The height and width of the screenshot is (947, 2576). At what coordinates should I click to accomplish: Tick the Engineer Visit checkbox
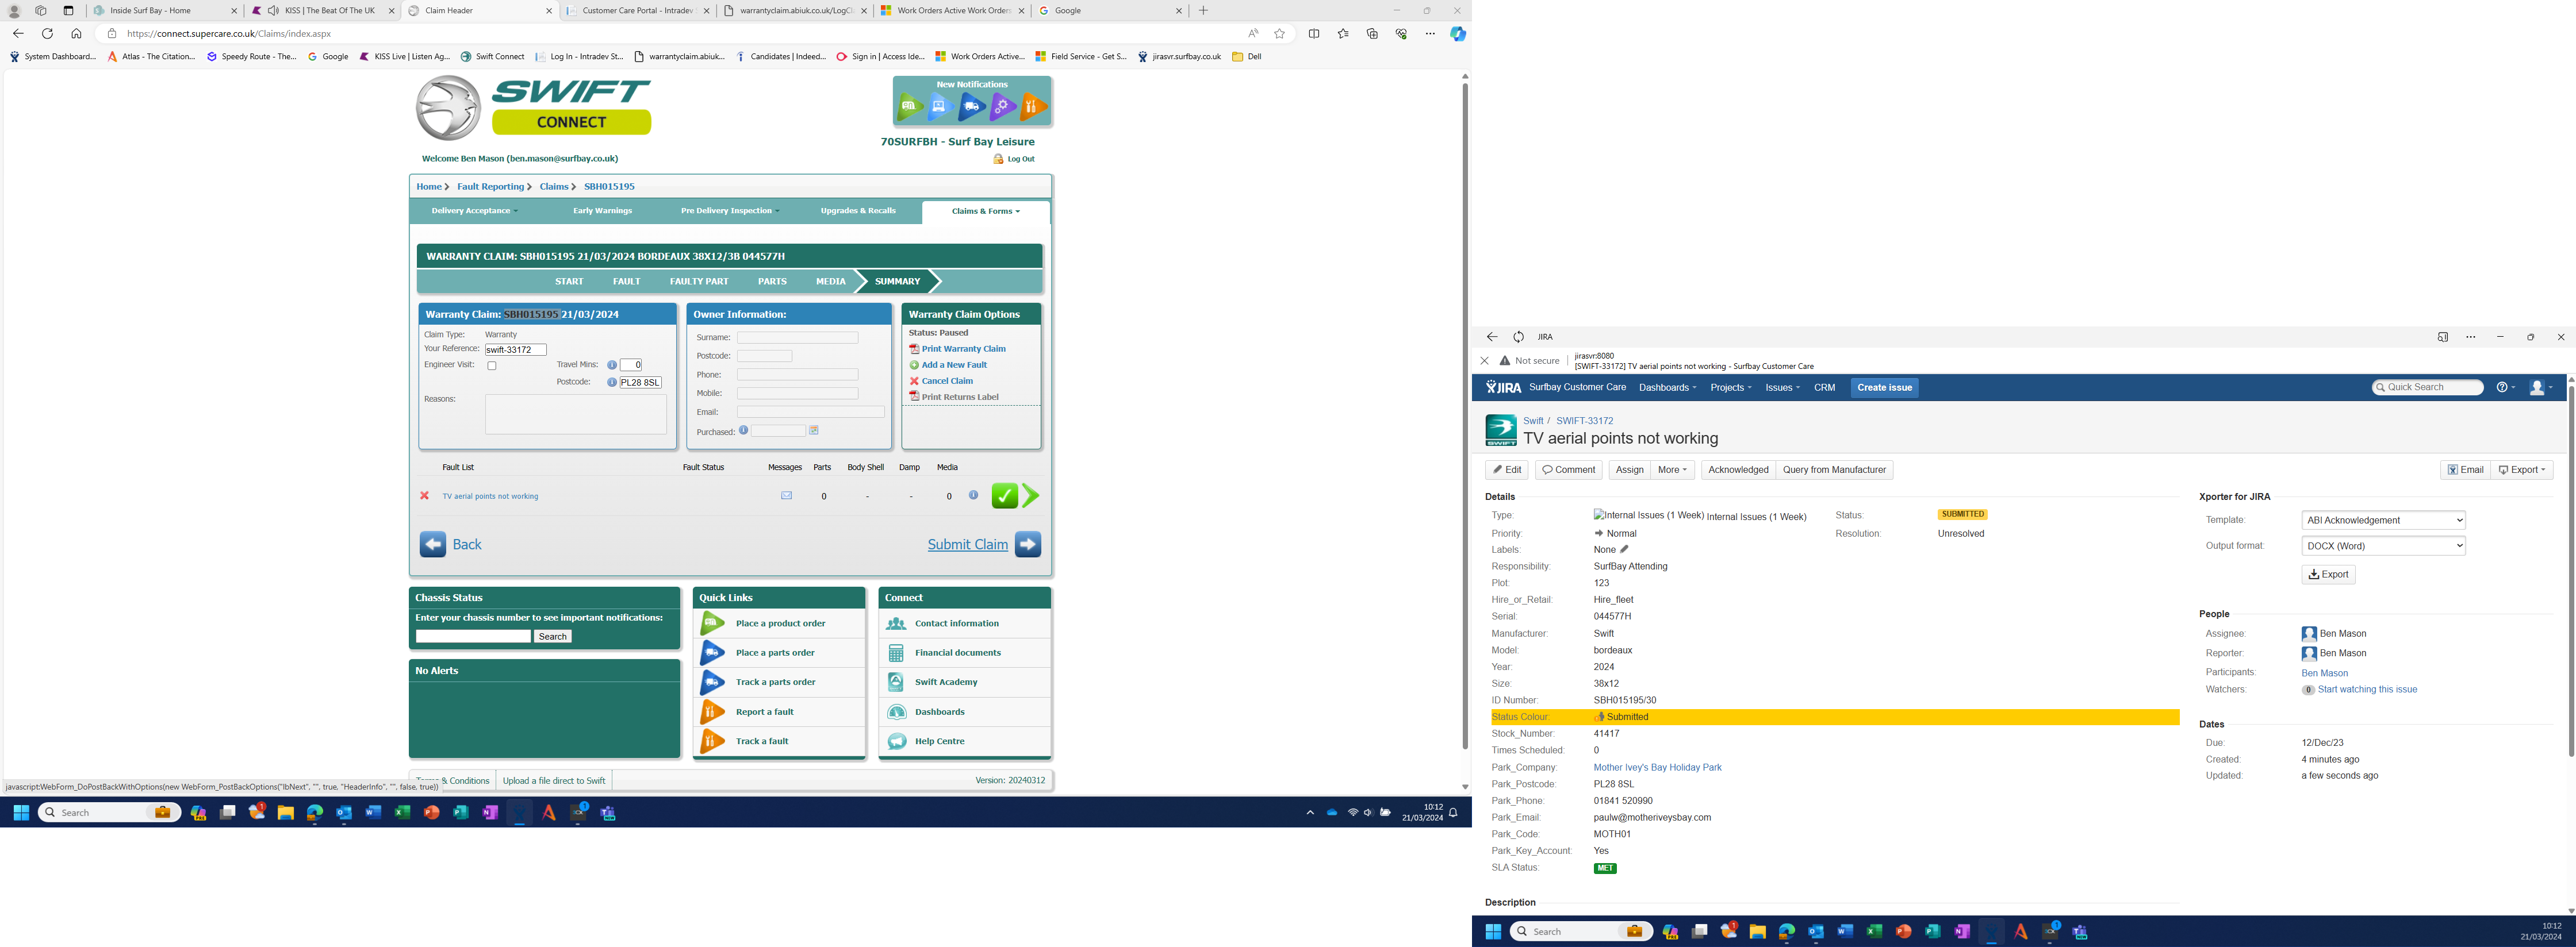click(492, 365)
